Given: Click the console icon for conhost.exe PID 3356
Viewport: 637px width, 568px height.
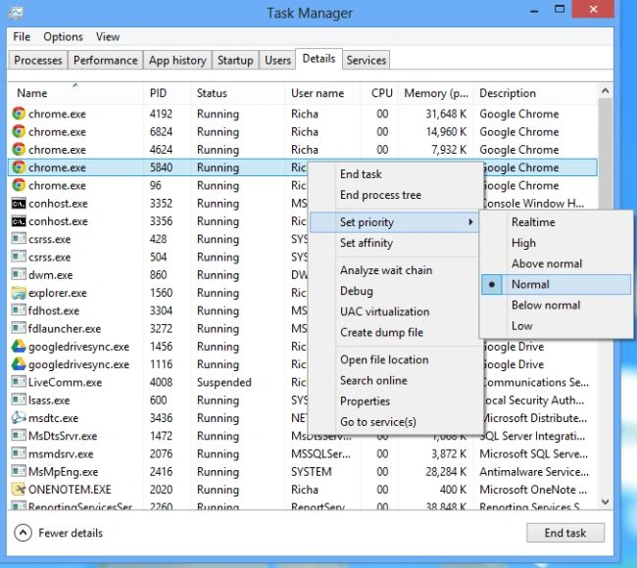Looking at the screenshot, I should [19, 221].
